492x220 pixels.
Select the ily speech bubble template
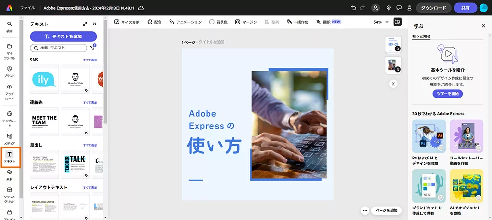pos(44,79)
